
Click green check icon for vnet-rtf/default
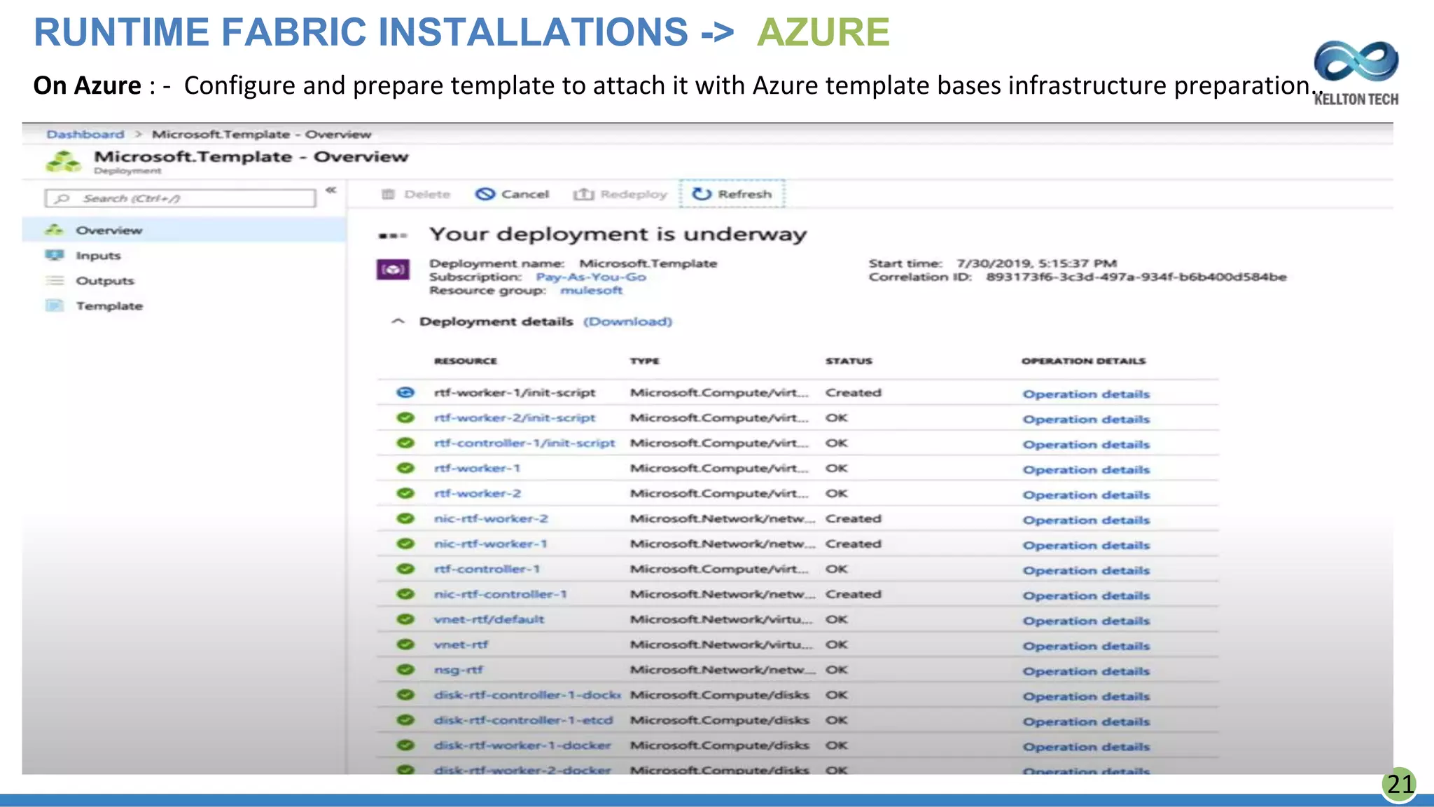405,619
